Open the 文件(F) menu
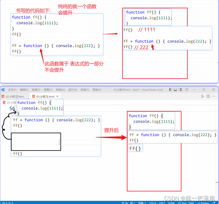 (12, 90)
